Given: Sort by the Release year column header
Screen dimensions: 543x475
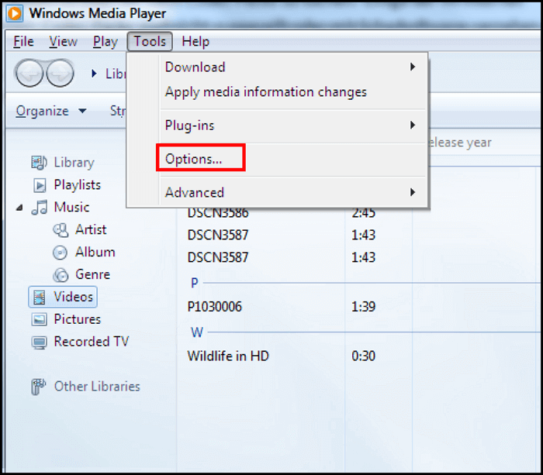Looking at the screenshot, I should [460, 143].
